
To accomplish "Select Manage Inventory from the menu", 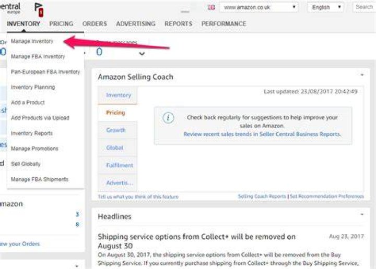I will point(32,41).
